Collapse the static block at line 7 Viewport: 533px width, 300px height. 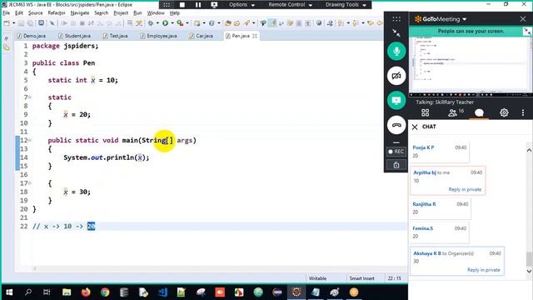click(30, 97)
